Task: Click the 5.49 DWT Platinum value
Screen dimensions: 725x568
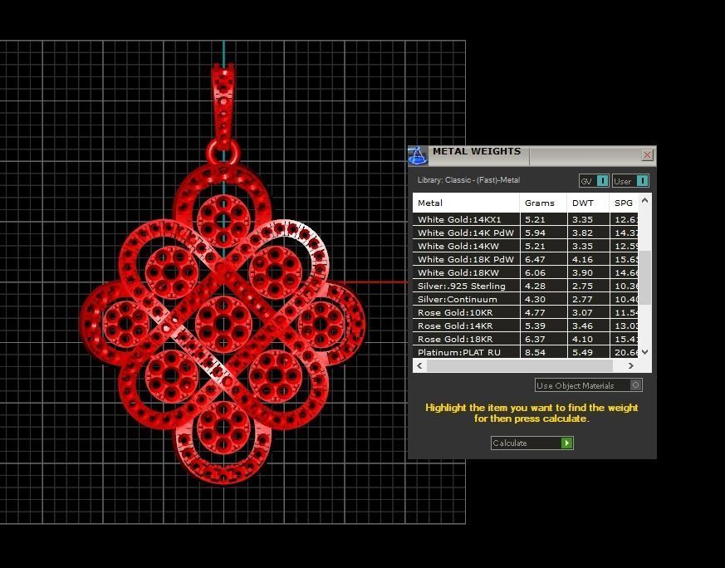Action: 582,353
